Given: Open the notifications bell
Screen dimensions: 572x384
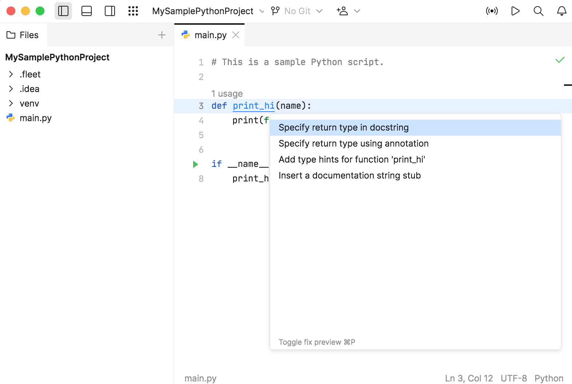Looking at the screenshot, I should [562, 11].
